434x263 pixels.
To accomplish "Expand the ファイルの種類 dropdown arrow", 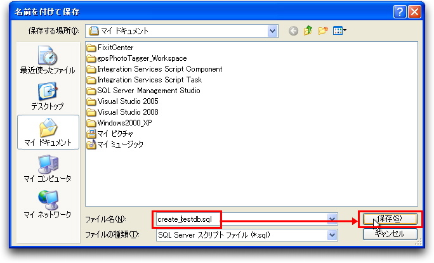I will click(x=332, y=235).
